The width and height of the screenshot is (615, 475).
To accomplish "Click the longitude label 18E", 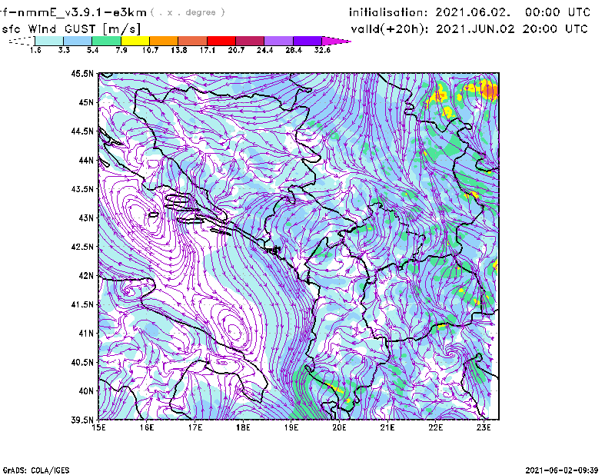I will (x=243, y=427).
